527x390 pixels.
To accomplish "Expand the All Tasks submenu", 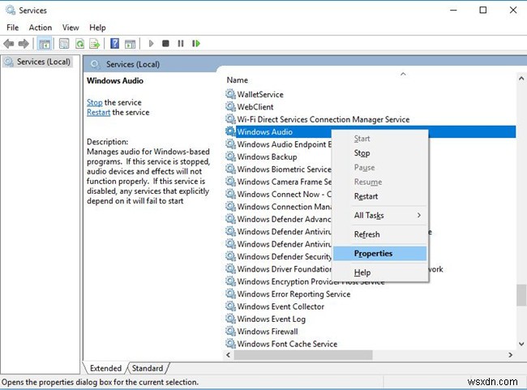I will [x=379, y=215].
